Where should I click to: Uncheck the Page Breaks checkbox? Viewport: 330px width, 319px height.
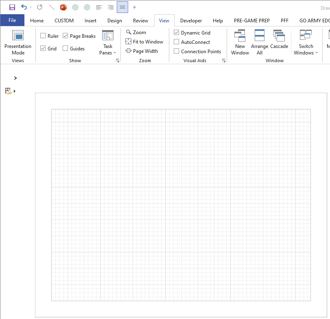click(66, 36)
